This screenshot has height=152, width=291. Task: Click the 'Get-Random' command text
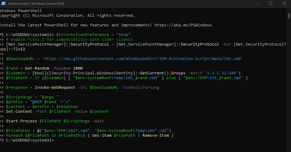(37, 68)
